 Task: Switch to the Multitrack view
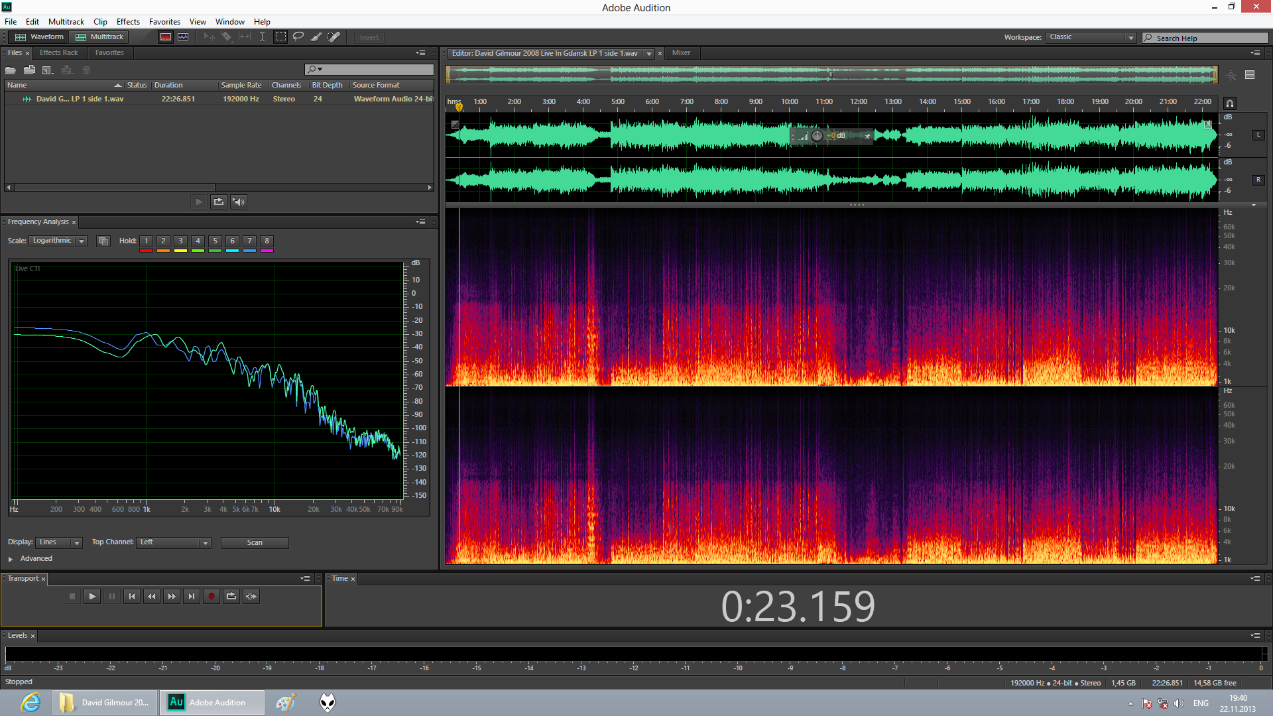pyautogui.click(x=99, y=37)
